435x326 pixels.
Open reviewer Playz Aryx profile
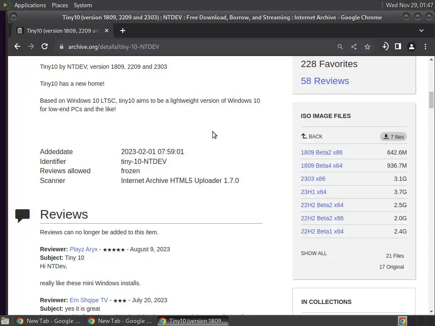tap(84, 249)
